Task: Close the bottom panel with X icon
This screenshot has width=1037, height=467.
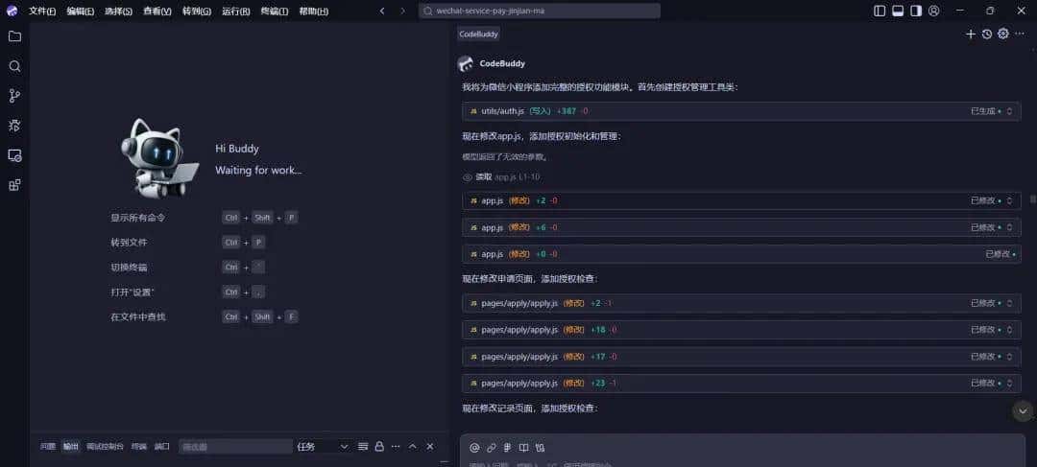Action: (x=430, y=447)
